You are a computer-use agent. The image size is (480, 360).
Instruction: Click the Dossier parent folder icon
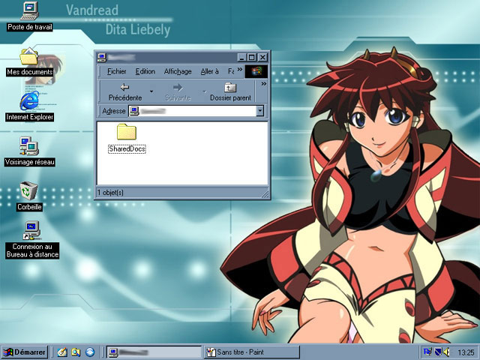[x=230, y=88]
